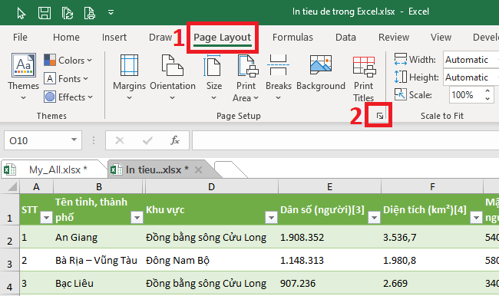Viewport: 499px width, 296px height.
Task: Select the Đông Nam Bộ cell
Action: (211, 260)
